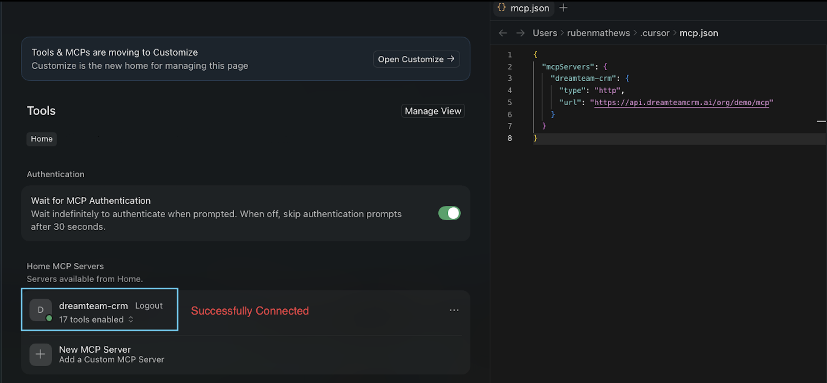827x383 pixels.
Task: Click the "http" value on line 4
Action: tap(607, 90)
